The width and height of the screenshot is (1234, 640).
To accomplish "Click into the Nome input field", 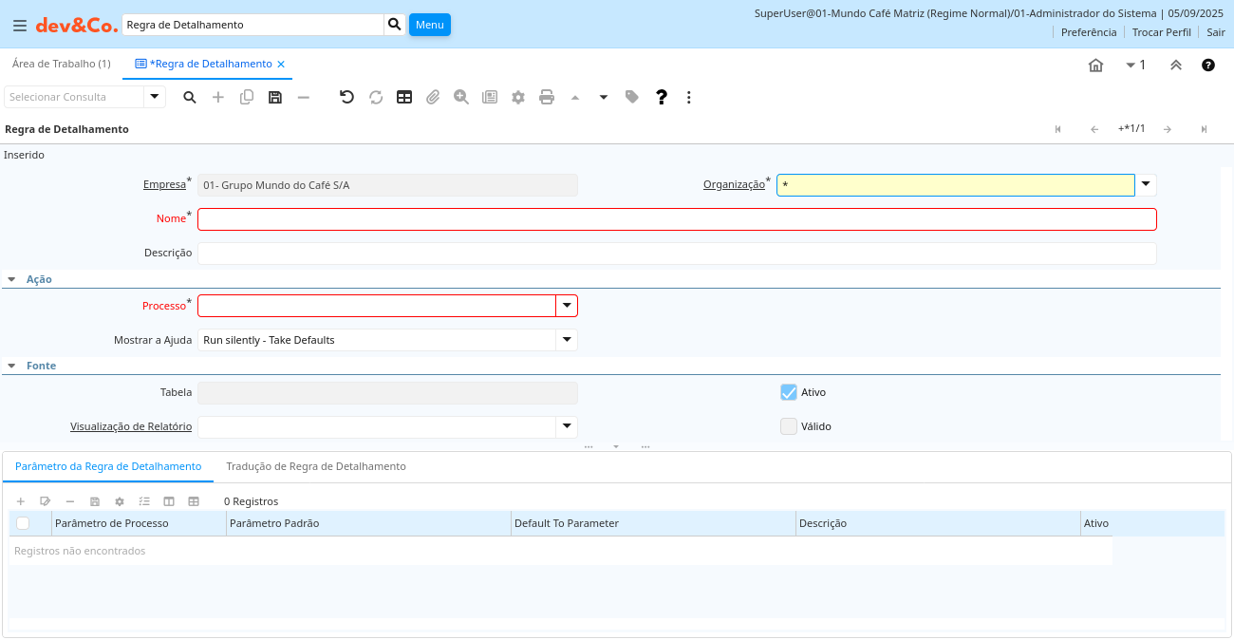I will (x=676, y=219).
